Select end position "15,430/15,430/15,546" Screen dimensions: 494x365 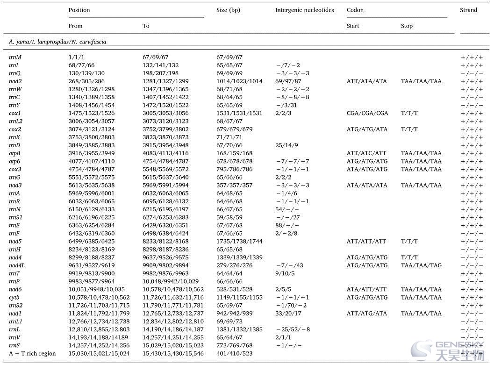[173, 354]
